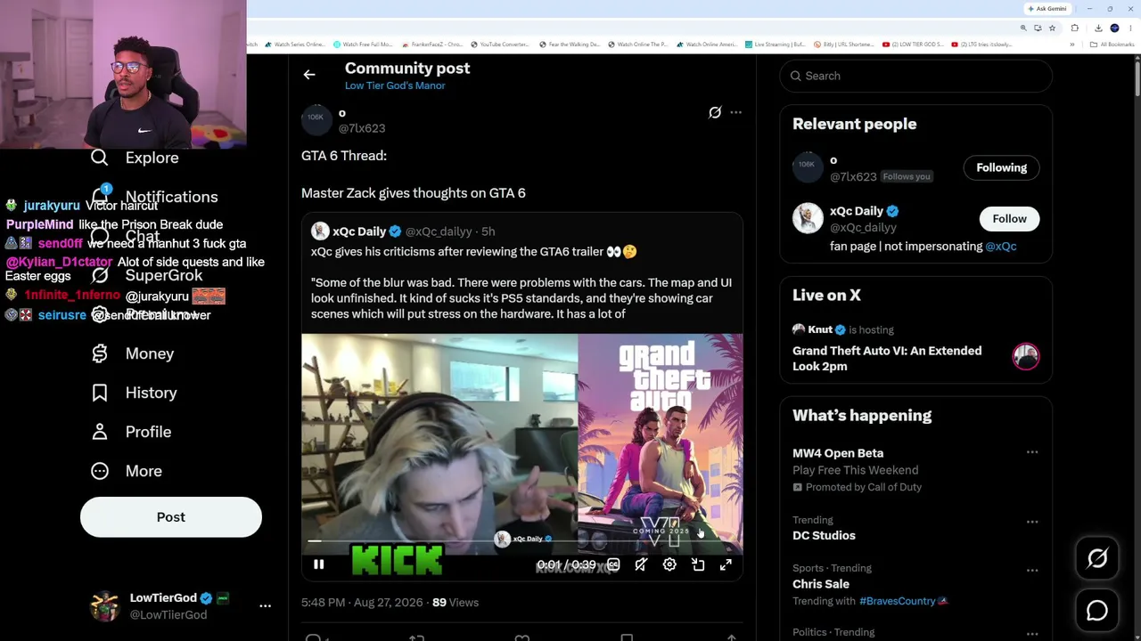Follow xQc Daily
Screen dimensions: 1141x641
(1009, 218)
